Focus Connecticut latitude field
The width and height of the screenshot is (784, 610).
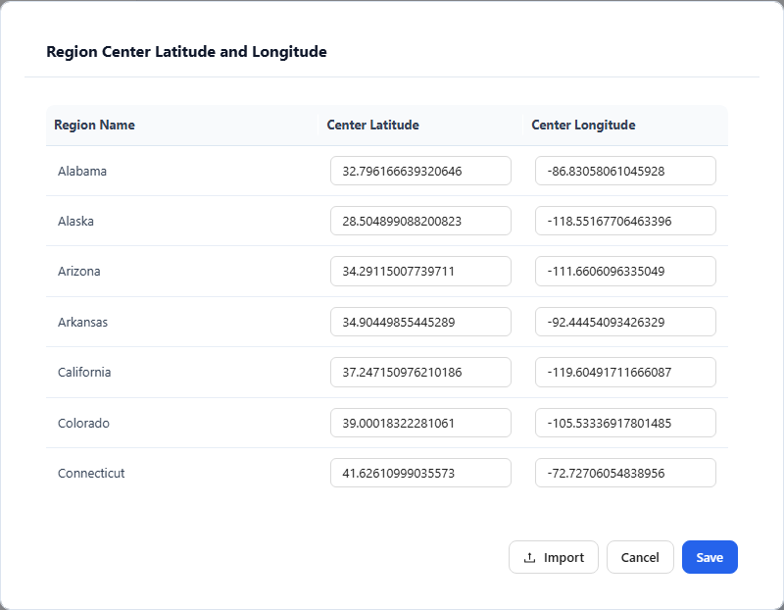(x=420, y=473)
